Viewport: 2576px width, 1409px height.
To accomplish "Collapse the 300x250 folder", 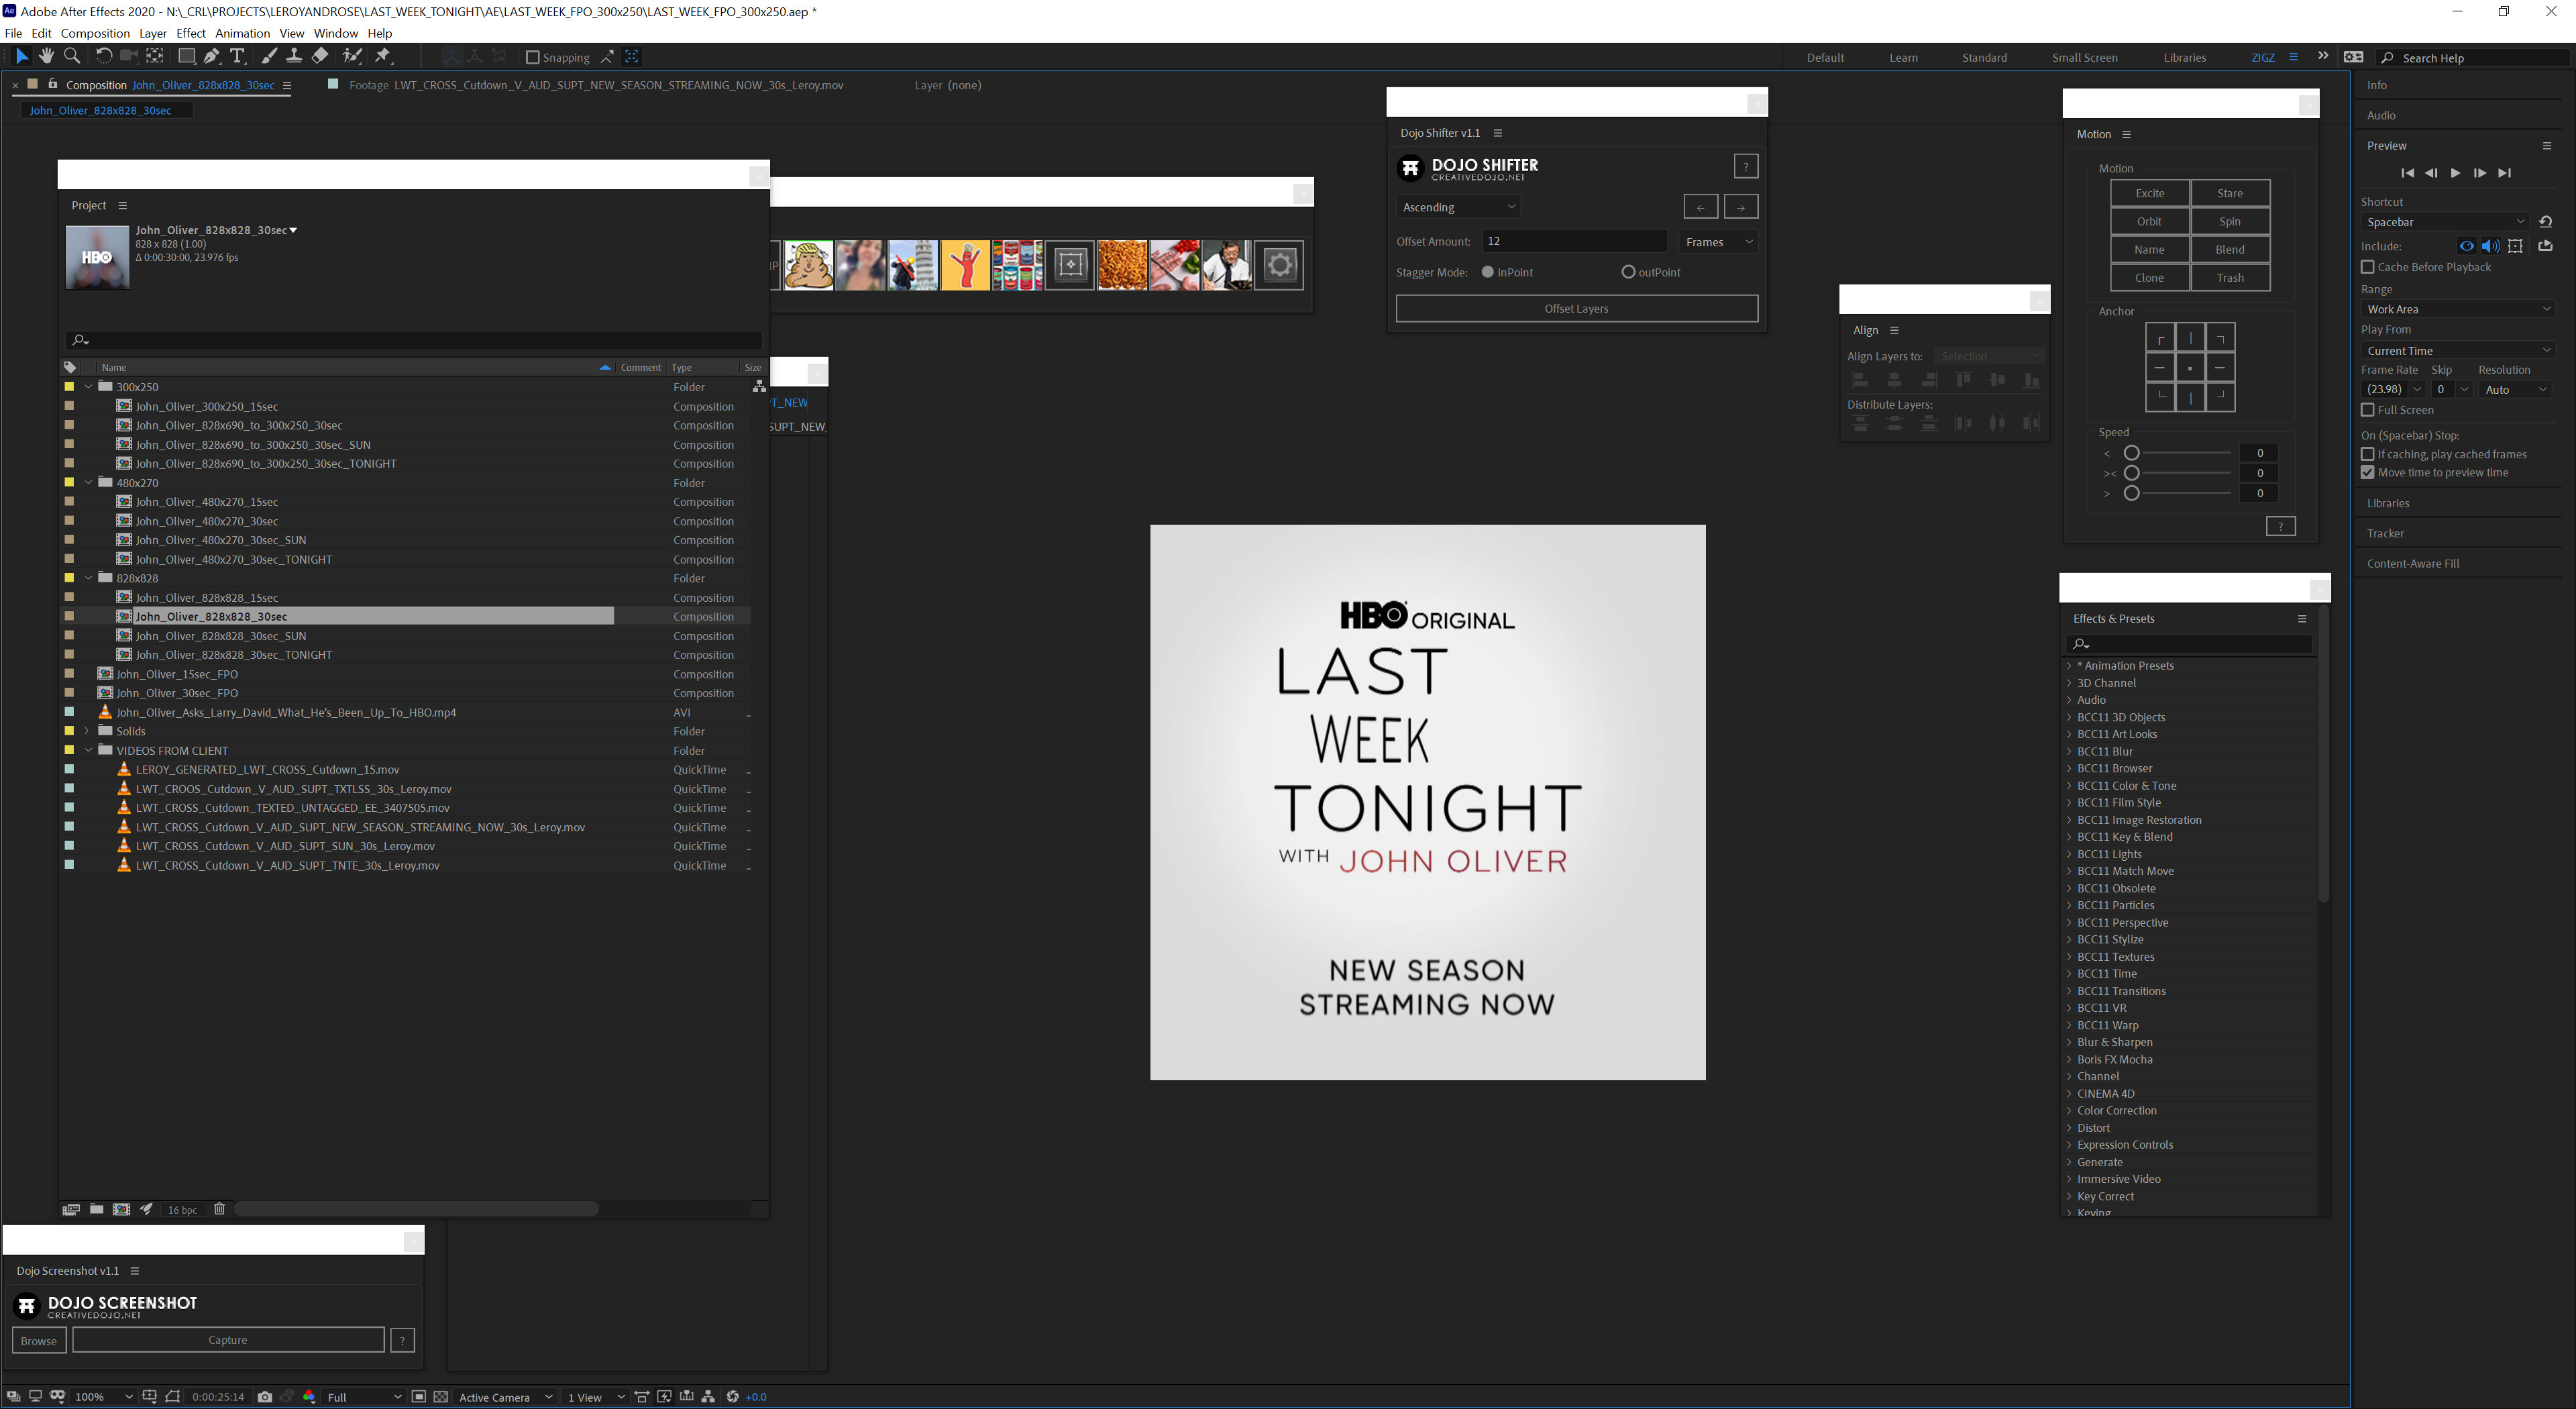I will click(x=89, y=387).
